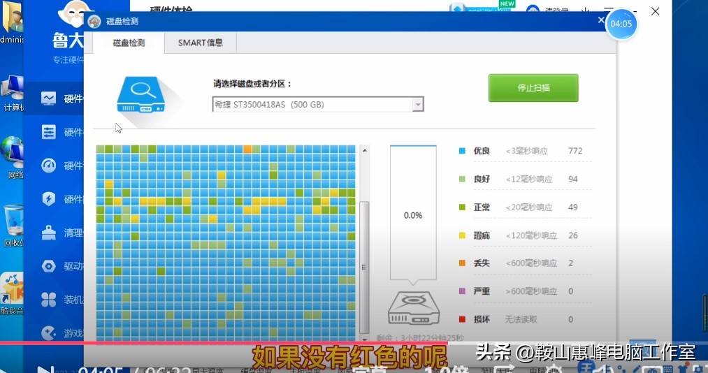Open the 装机 sidebar item
Viewport: 708px width, 373px height.
(54, 300)
